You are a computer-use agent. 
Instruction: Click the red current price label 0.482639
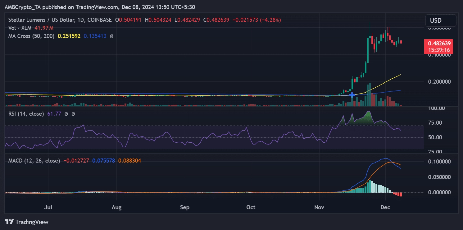coord(438,43)
